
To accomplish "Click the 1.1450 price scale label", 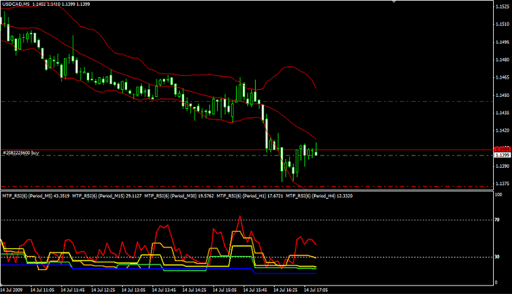I will click(x=502, y=95).
